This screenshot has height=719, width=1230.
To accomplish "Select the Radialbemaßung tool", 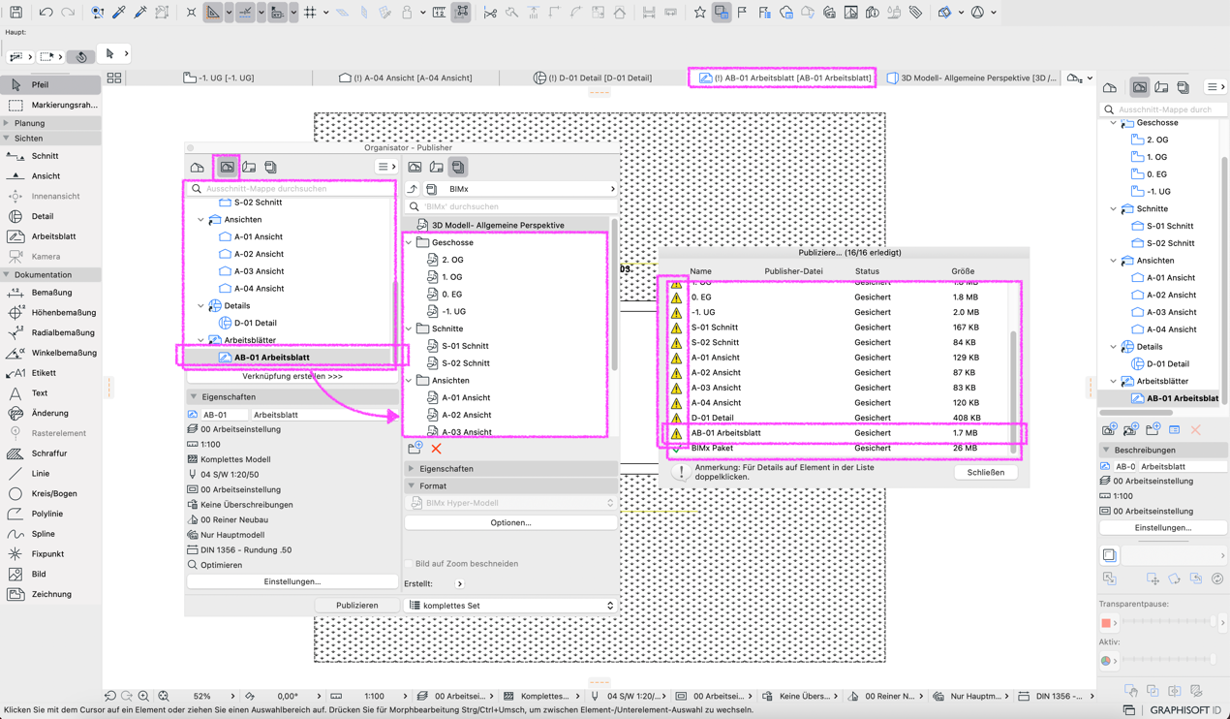I will pos(50,332).
